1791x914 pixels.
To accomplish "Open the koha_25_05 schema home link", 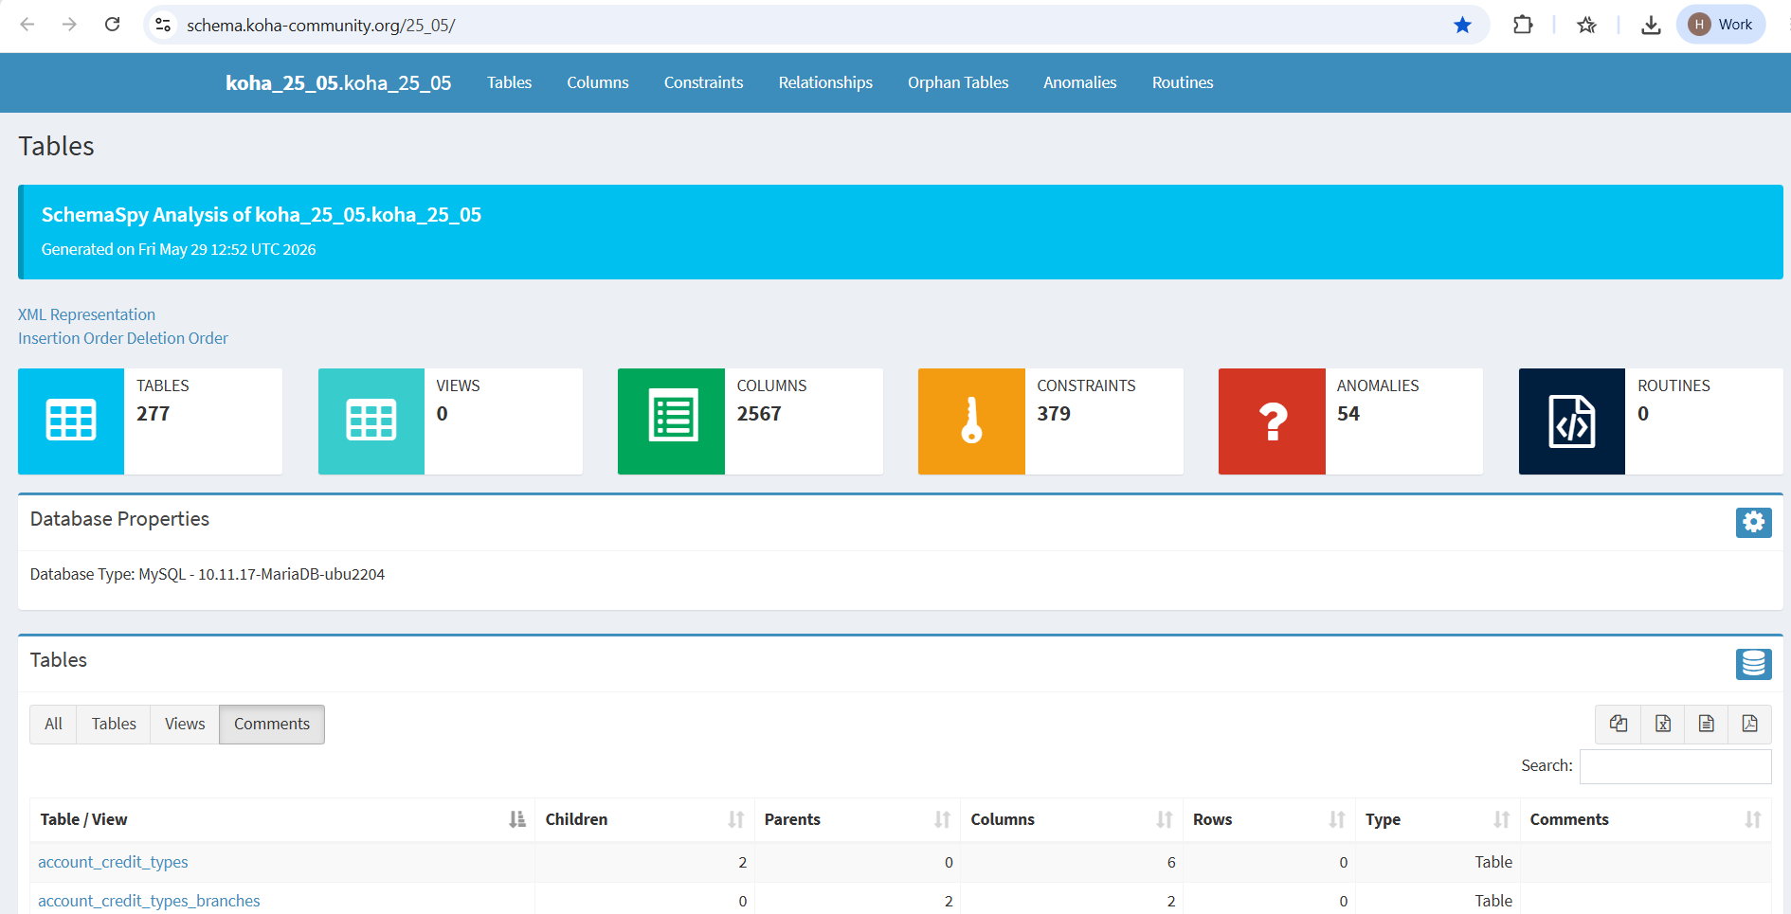I will click(338, 83).
